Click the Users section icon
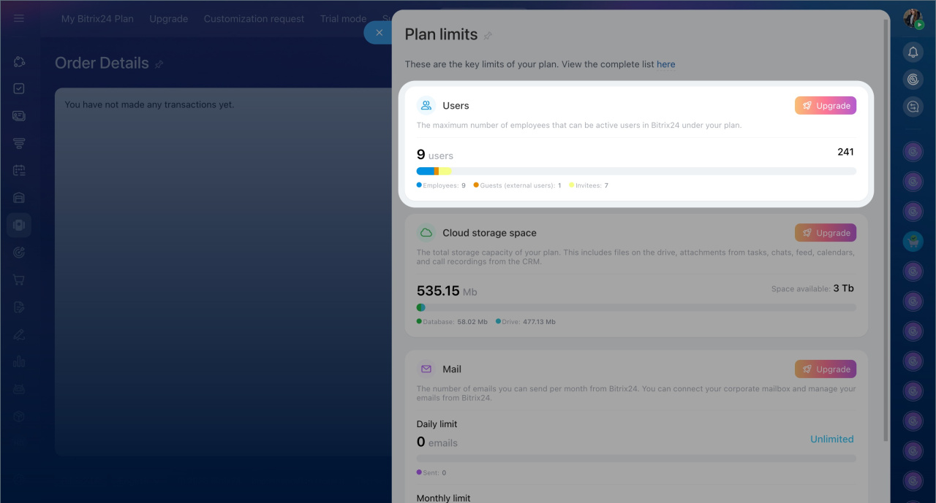The image size is (936, 503). [426, 106]
